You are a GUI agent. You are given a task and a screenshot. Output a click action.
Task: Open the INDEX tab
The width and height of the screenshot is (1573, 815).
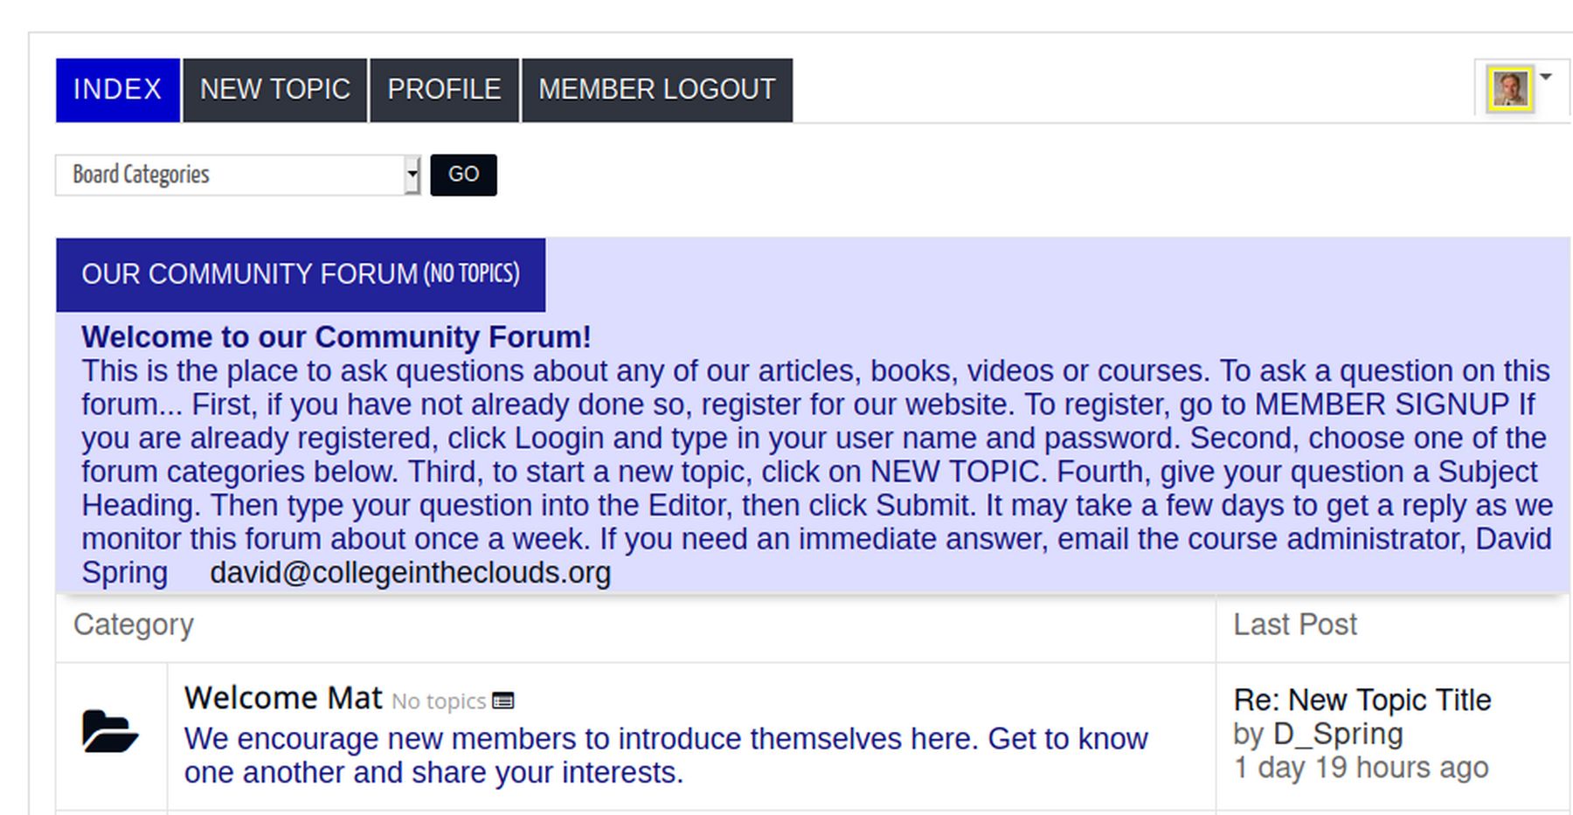(x=117, y=90)
